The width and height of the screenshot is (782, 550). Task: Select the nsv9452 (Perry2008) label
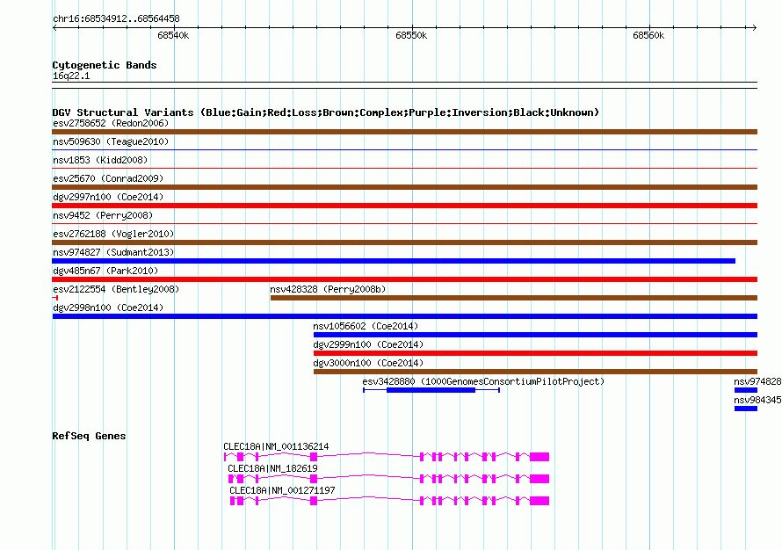[x=103, y=215]
